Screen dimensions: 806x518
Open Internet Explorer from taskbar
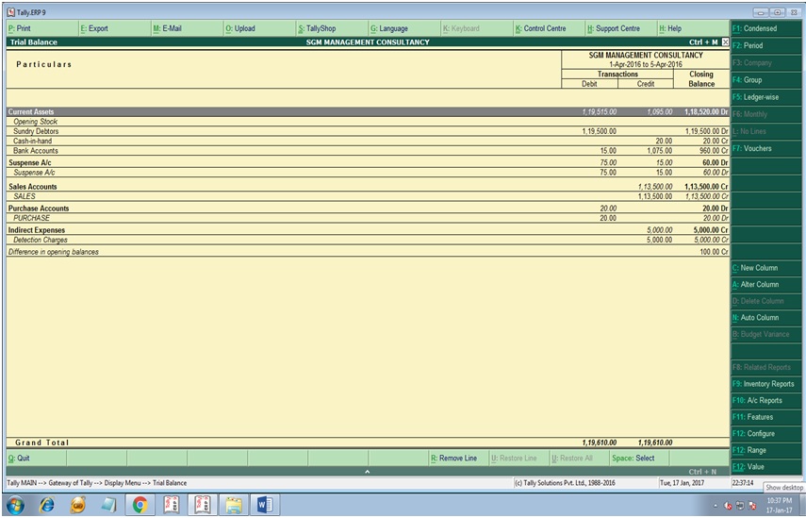pos(47,505)
